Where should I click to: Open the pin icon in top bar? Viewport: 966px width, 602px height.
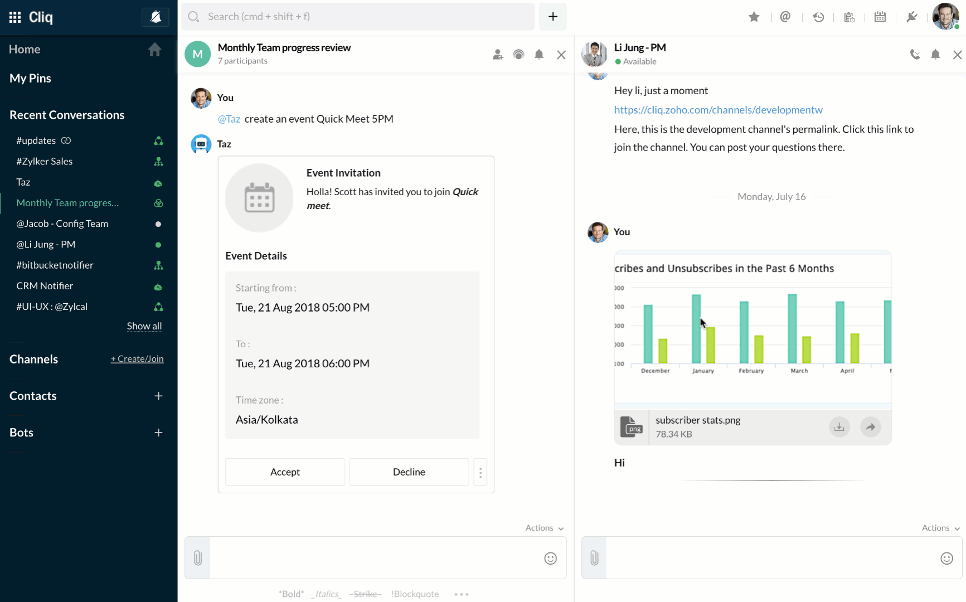pyautogui.click(x=912, y=17)
